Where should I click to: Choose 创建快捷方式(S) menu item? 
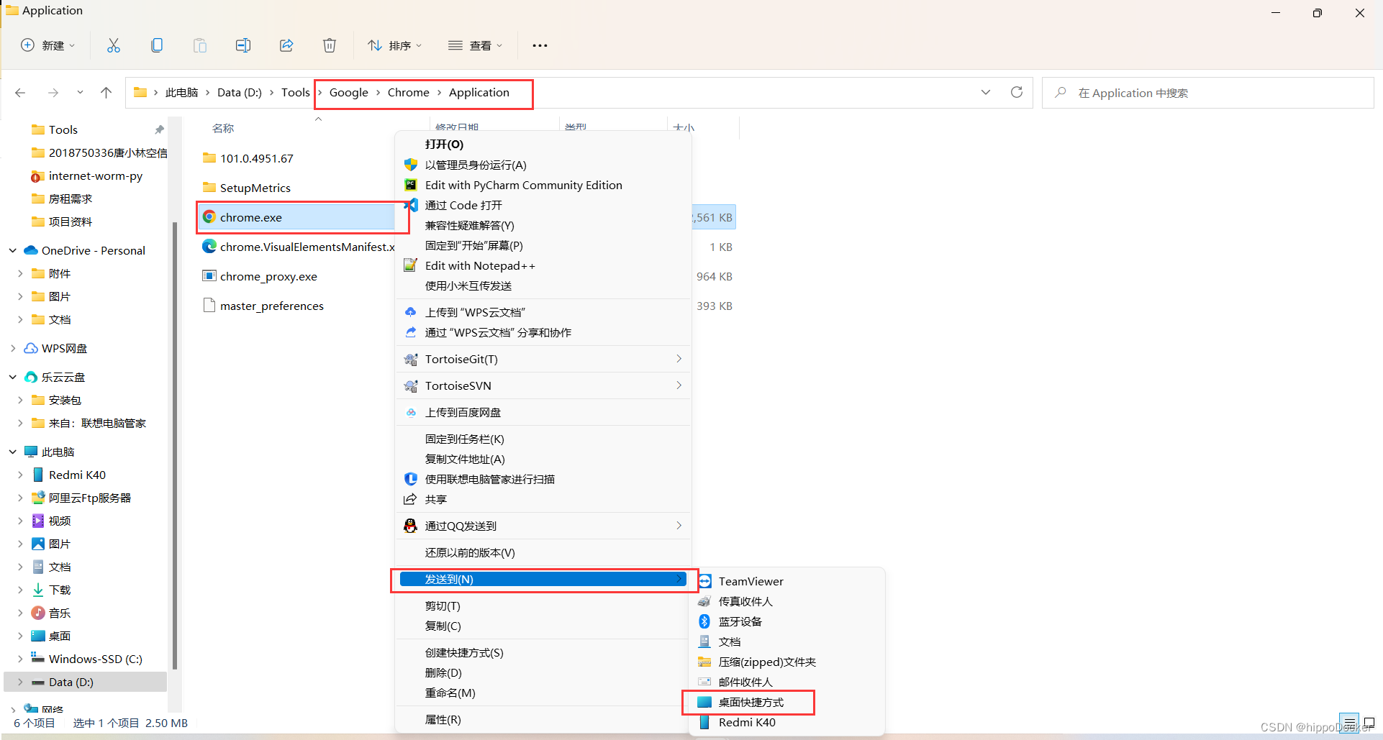click(543, 652)
